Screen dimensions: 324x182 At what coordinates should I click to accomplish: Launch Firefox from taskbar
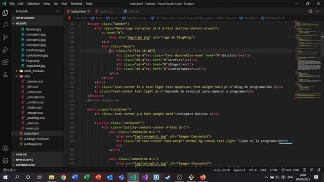(x=202, y=177)
